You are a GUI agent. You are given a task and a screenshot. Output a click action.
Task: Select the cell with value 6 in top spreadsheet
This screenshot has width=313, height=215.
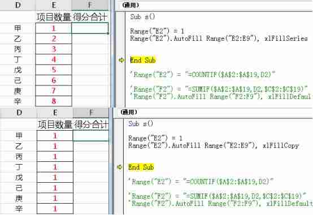54,80
